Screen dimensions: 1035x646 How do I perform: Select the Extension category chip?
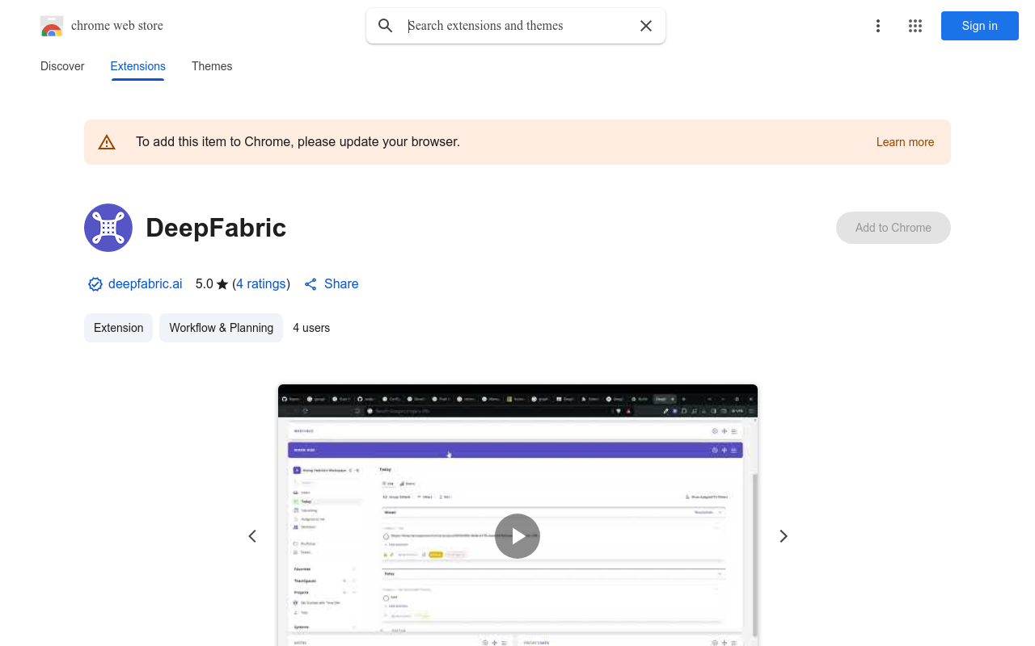coord(119,328)
